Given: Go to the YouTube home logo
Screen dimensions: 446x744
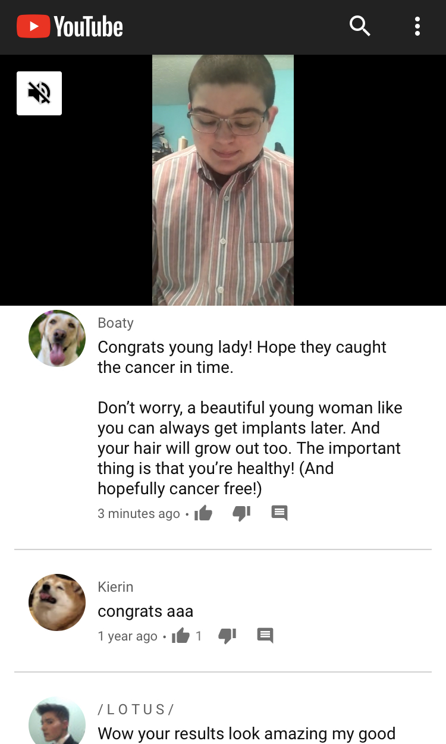Looking at the screenshot, I should coord(70,27).
